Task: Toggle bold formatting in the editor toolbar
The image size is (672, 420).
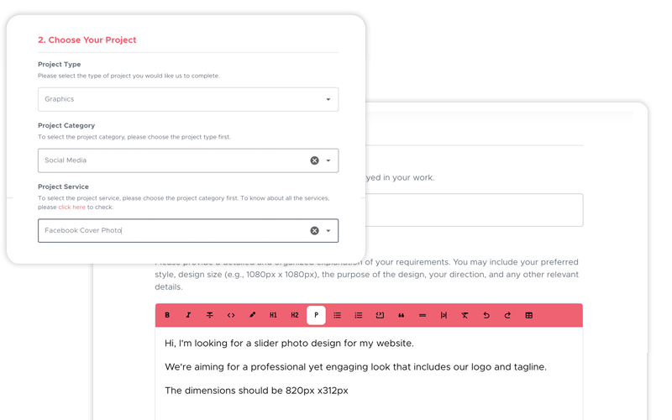Action: [167, 315]
